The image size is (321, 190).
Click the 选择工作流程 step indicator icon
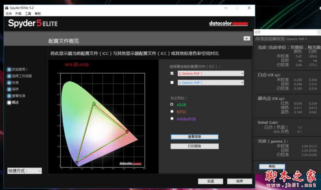[x=9, y=76]
